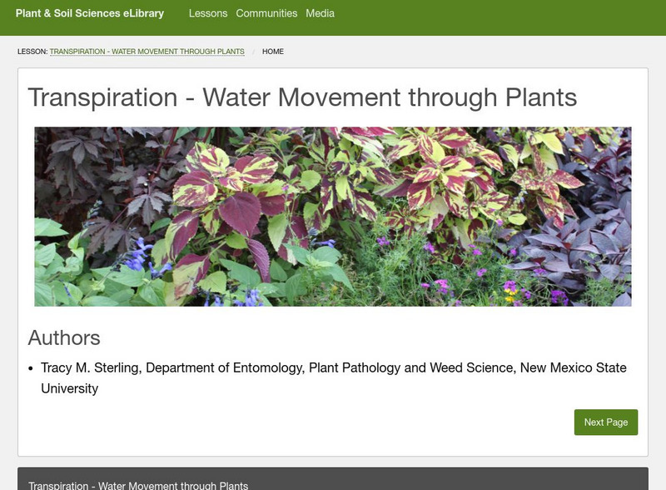Click the bullet point beside the author entry
The height and width of the screenshot is (490, 666).
click(32, 368)
